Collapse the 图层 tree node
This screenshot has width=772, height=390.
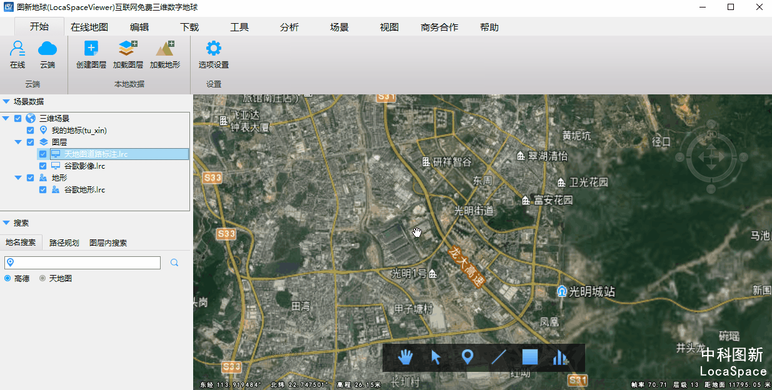coord(18,142)
